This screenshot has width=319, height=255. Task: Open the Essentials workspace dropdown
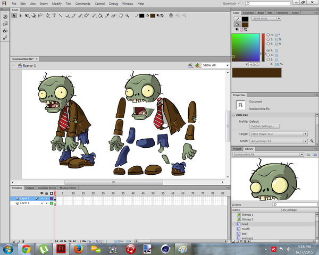click(x=231, y=4)
